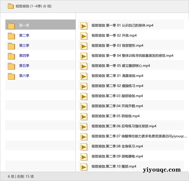The width and height of the screenshot is (189, 181).
Task: Open the 第四季 folder
Action: [x=24, y=56]
